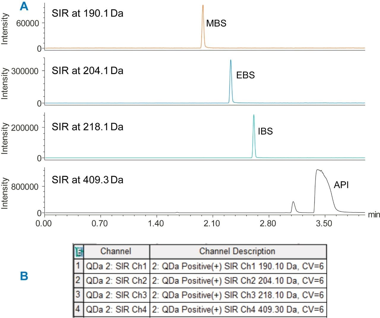Click the QDa 2: SIR Ch2 cell

[116, 281]
